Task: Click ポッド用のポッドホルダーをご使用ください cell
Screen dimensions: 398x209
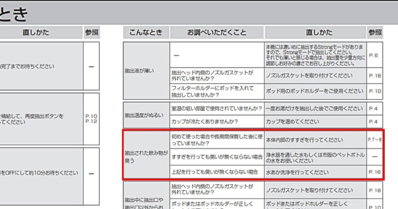Action: [x=315, y=91]
